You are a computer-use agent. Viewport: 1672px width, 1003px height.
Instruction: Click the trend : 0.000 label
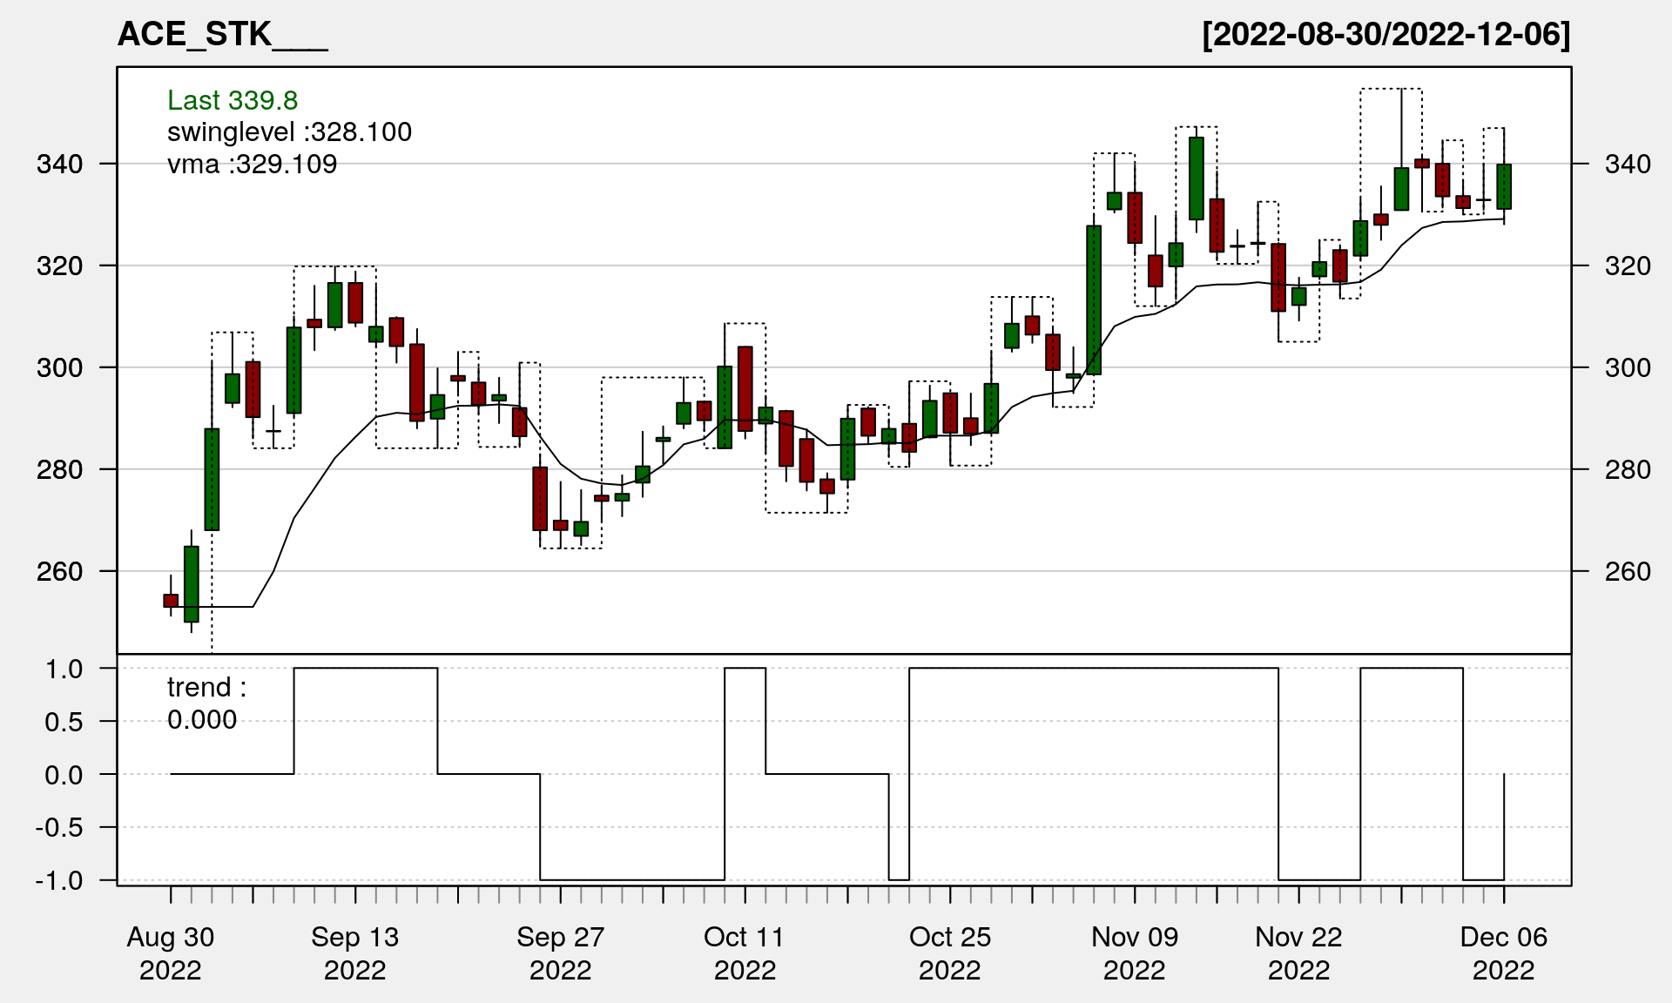click(x=206, y=703)
